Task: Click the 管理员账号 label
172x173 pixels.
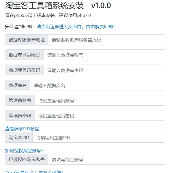Action: [x=20, y=100]
